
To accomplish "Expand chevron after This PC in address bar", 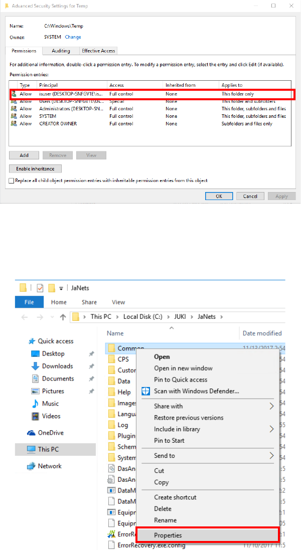I will point(117,317).
